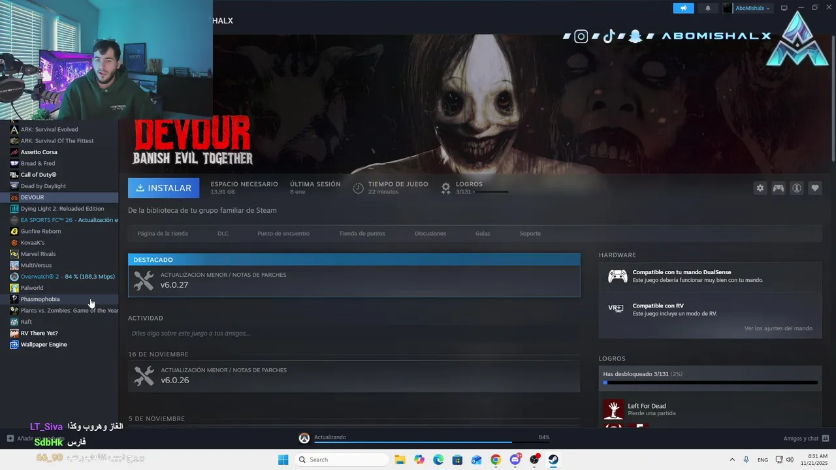The width and height of the screenshot is (836, 470).
Task: Select Dying Light 2: Reloaded Edition
Action: click(x=62, y=209)
